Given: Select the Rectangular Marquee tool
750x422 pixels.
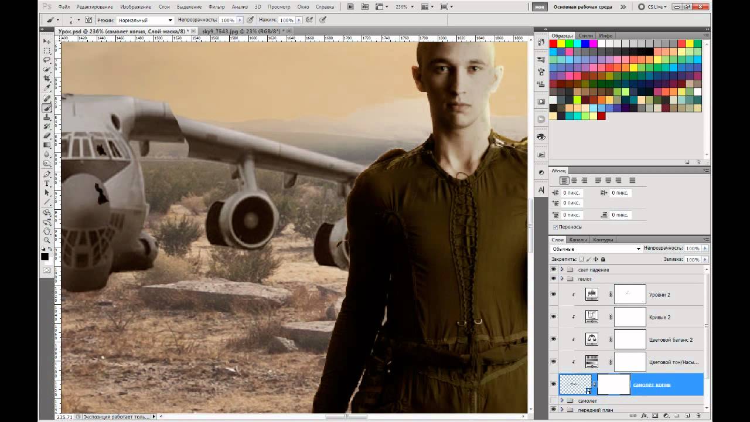Looking at the screenshot, I should pos(47,51).
